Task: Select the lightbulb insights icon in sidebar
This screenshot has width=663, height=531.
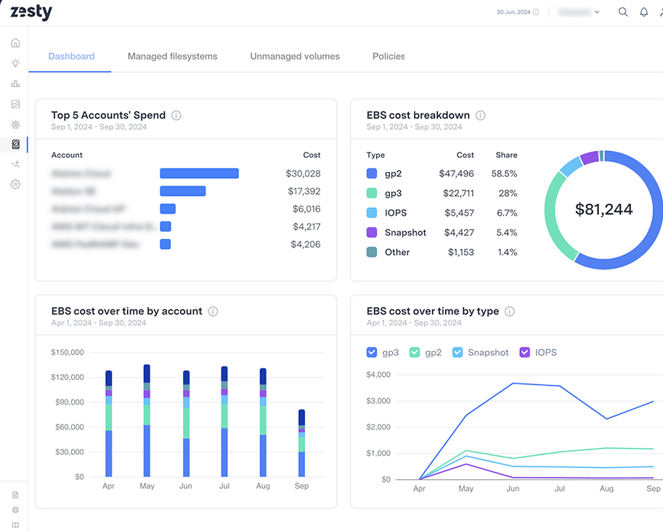Action: point(15,62)
